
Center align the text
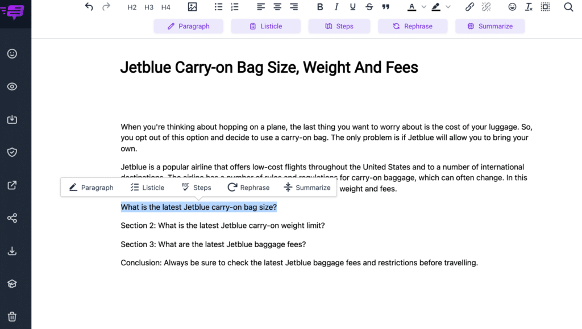tap(277, 7)
